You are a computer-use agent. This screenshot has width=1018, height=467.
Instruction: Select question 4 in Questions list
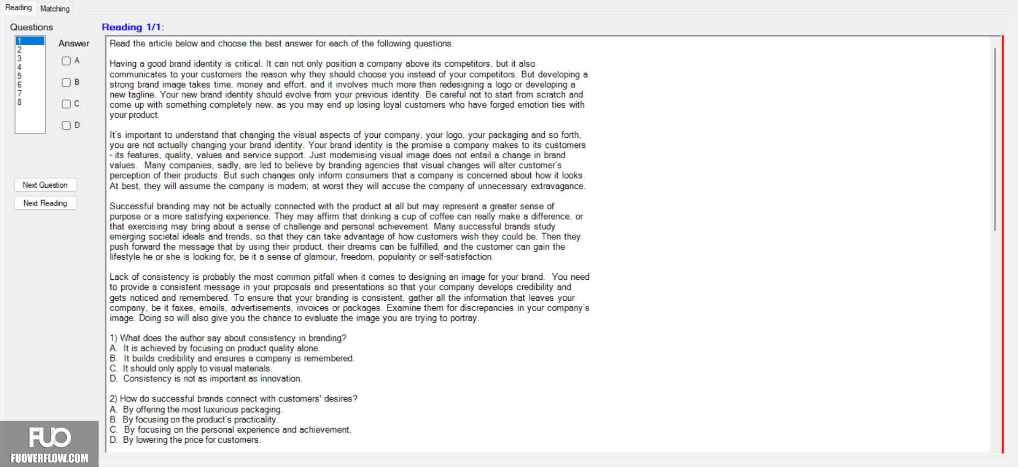point(30,67)
